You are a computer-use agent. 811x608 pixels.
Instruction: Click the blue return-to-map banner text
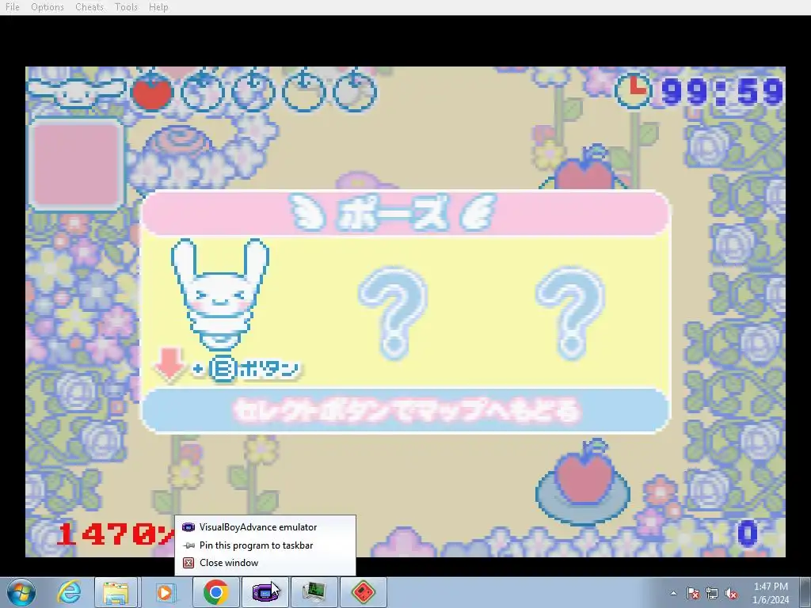coord(406,411)
